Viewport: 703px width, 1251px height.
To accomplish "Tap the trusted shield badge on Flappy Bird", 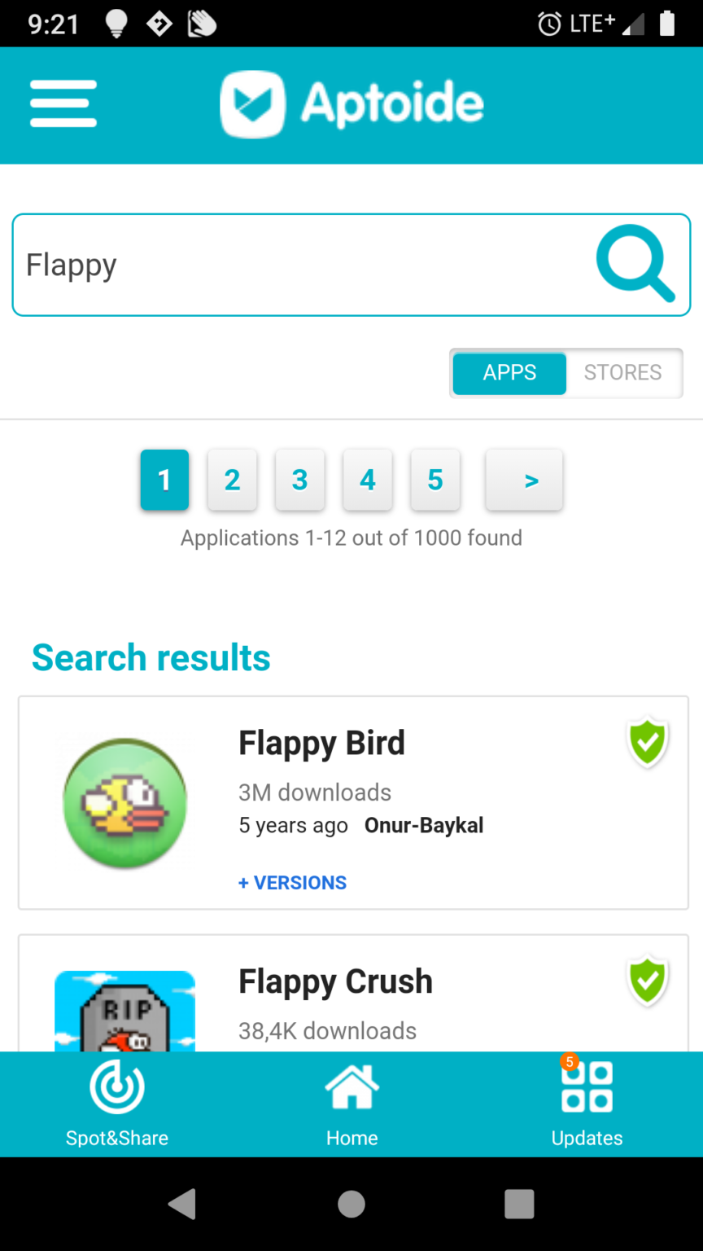I will click(648, 742).
